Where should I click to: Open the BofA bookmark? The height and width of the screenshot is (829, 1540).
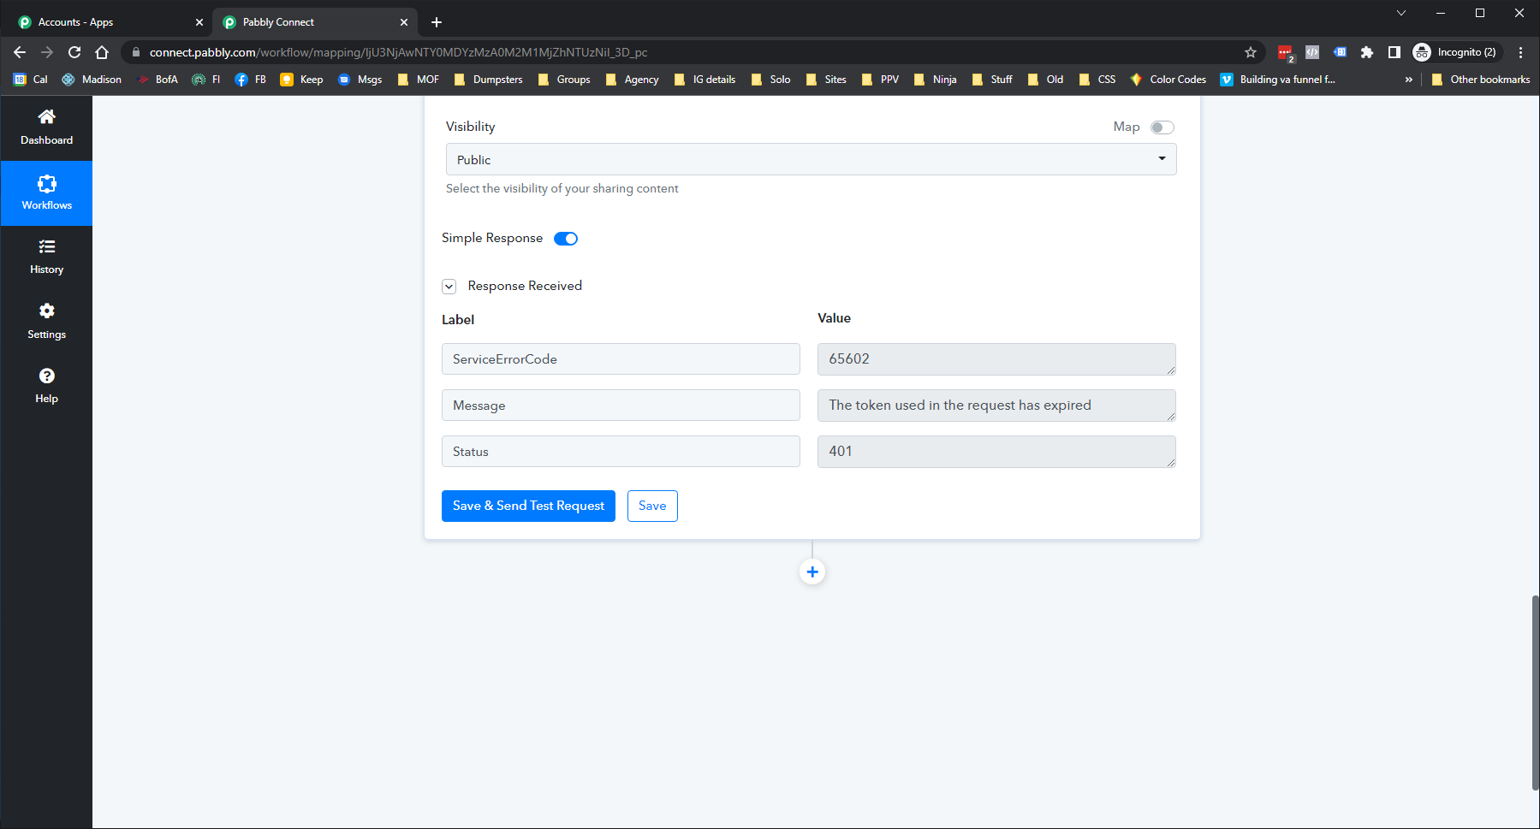pos(158,80)
